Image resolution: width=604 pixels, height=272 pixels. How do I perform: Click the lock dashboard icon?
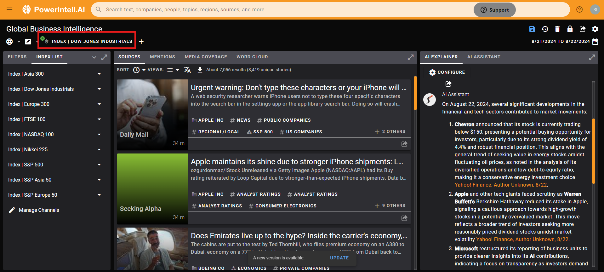pyautogui.click(x=570, y=29)
